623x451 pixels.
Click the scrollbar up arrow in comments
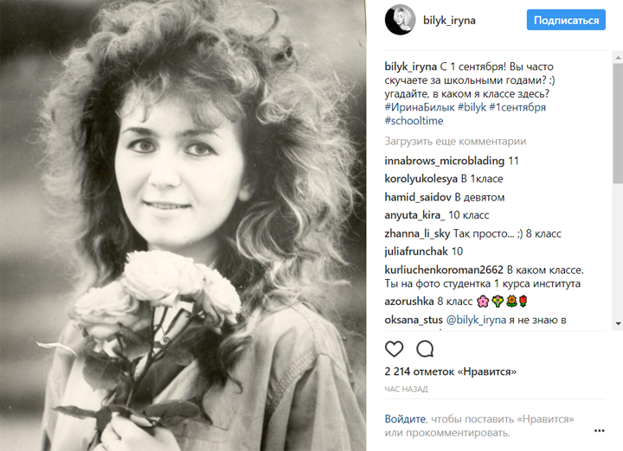coord(618,58)
